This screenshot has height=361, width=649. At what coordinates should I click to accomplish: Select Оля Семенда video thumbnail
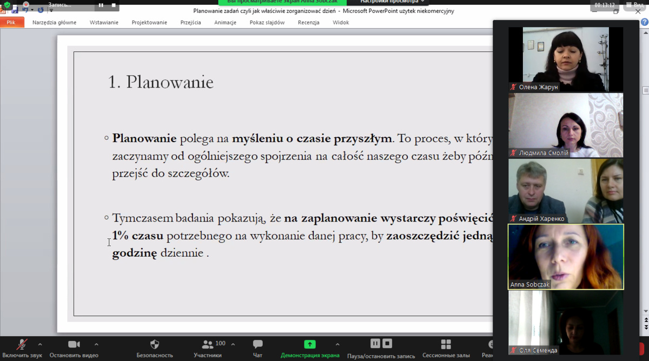[x=566, y=323]
